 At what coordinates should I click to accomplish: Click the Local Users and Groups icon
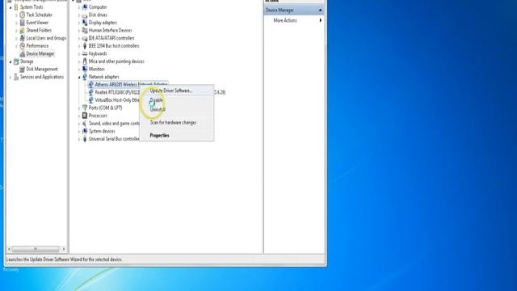[22, 38]
